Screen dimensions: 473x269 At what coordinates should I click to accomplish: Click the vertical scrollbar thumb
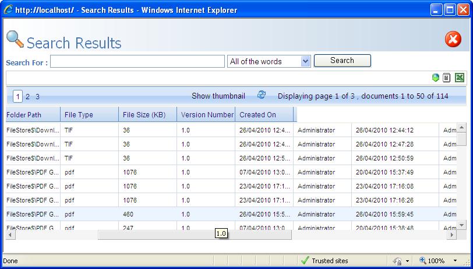pos(461,139)
